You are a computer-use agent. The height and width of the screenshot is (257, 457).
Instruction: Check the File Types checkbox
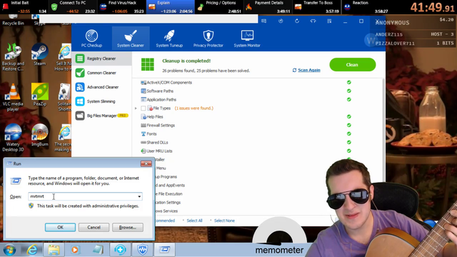tap(143, 109)
